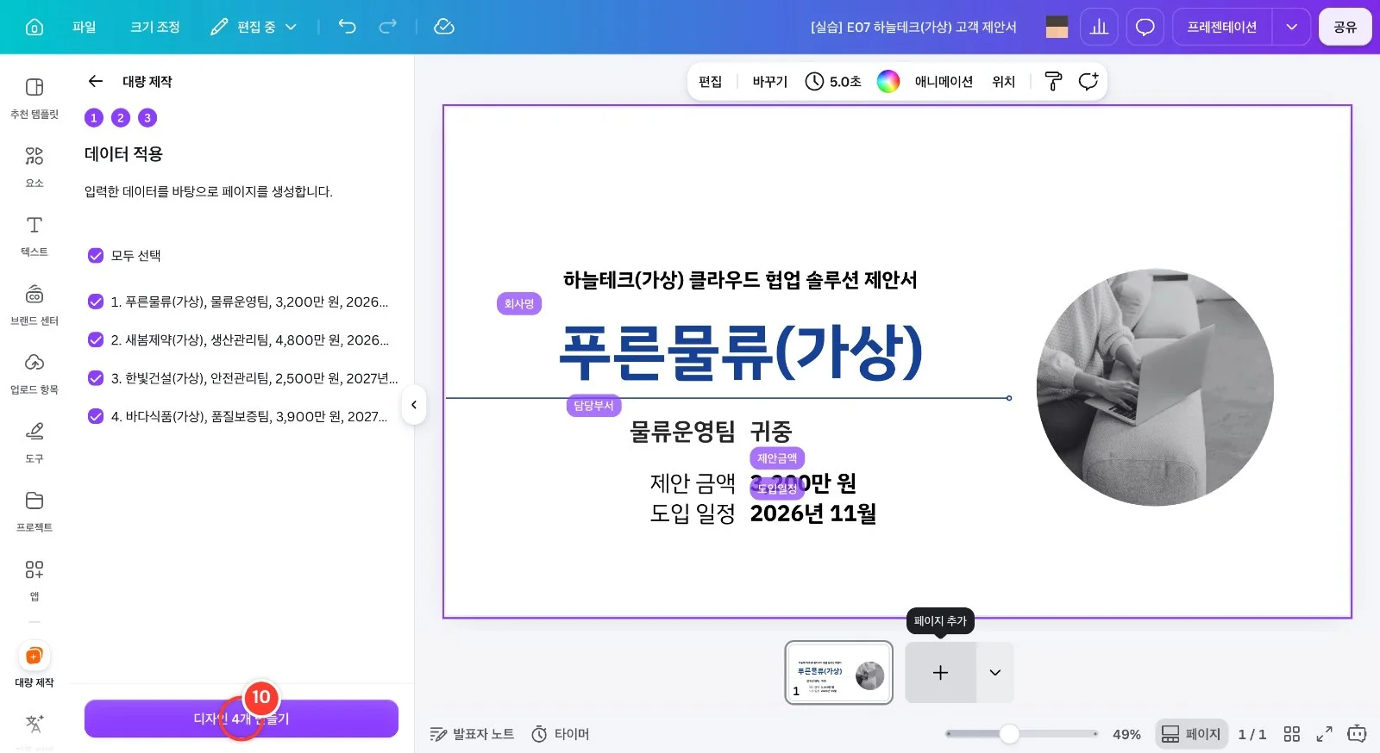Image resolution: width=1380 pixels, height=753 pixels.
Task: Open 위치 toolbar option
Action: 1003,81
